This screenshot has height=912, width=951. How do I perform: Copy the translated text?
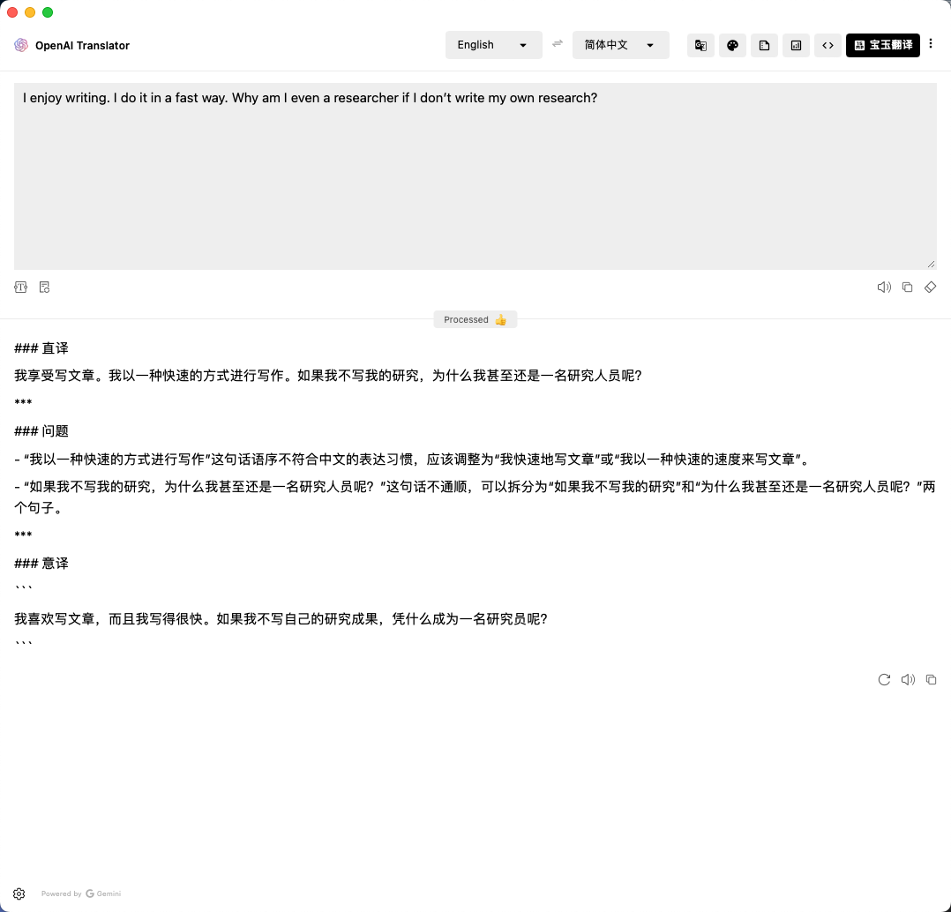931,680
